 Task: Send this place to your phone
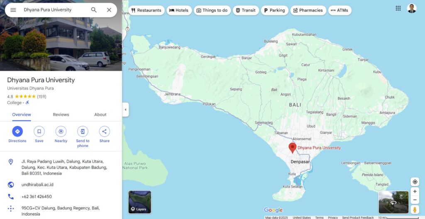pos(83,132)
